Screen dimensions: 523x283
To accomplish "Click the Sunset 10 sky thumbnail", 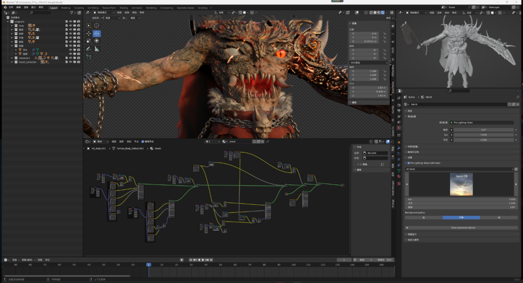I will (x=461, y=184).
